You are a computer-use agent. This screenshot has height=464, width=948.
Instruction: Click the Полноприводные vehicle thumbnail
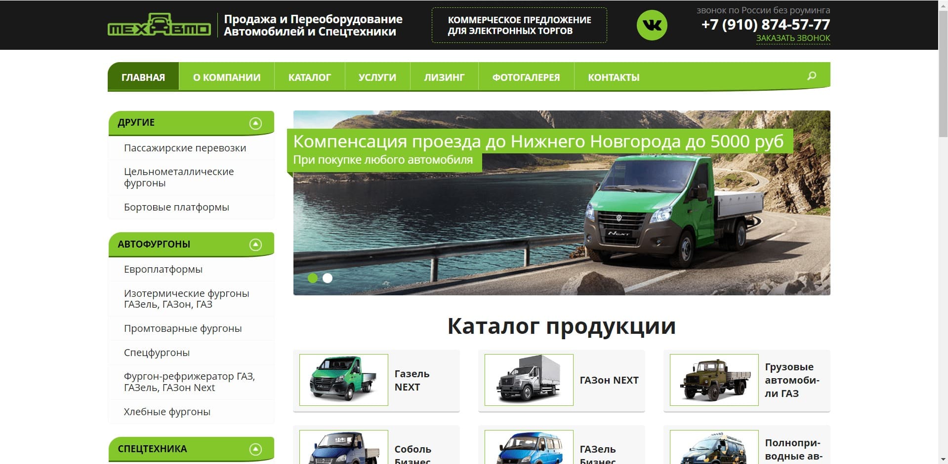pos(714,447)
